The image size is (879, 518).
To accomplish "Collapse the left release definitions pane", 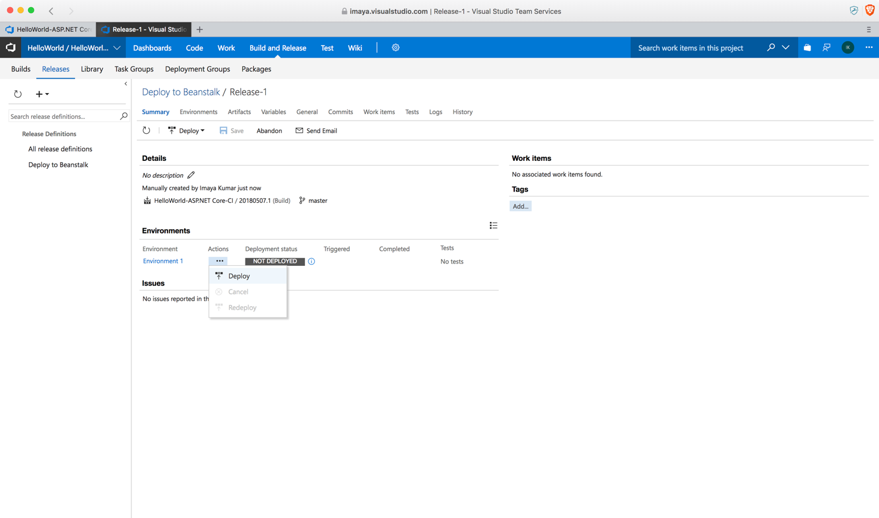I will pyautogui.click(x=125, y=84).
